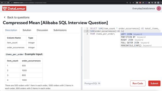Select PERCENTILE_CONT() autocomplete suggestion
This screenshot has height=91, width=162.
pos(141,45)
